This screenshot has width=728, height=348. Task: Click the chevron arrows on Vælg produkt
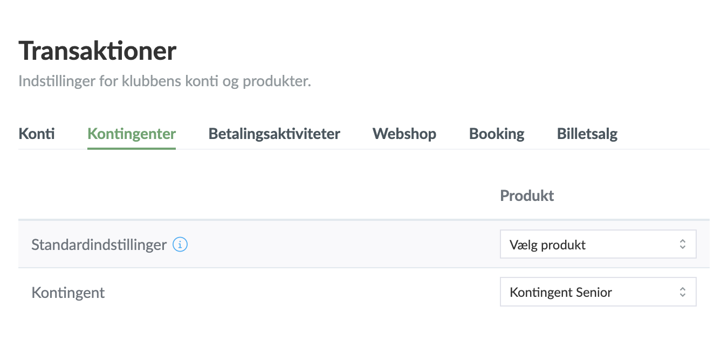(682, 245)
